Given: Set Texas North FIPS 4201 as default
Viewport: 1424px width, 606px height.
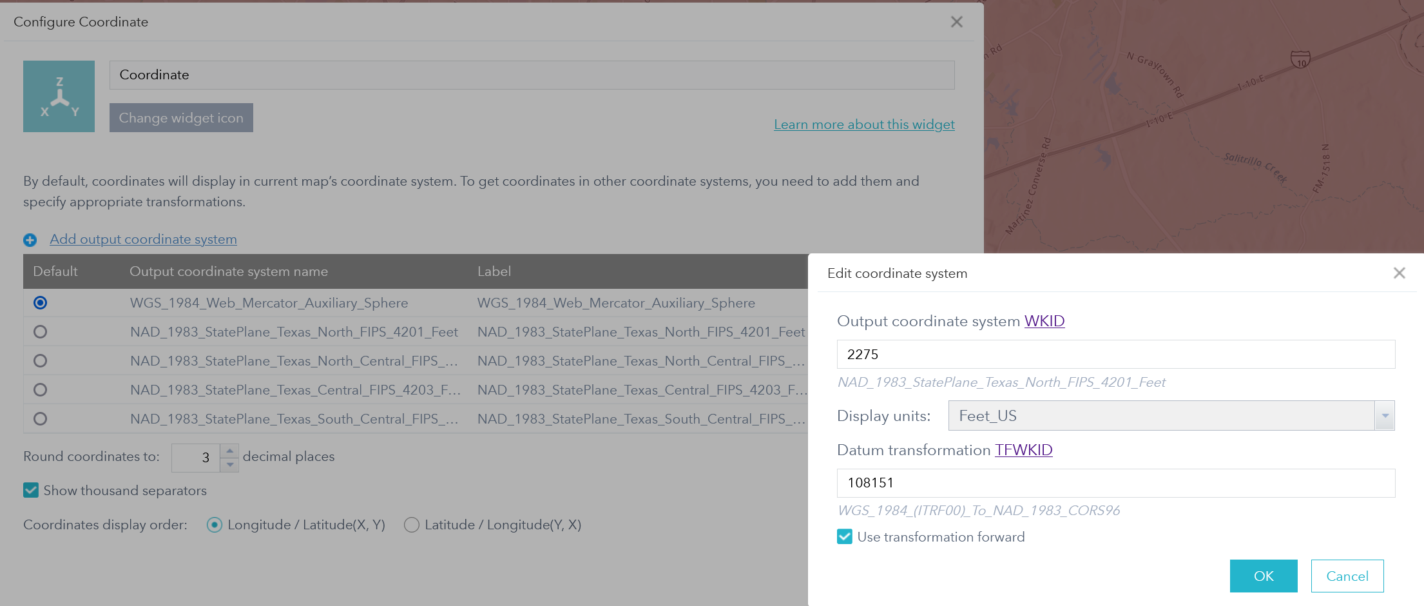Looking at the screenshot, I should [x=41, y=332].
